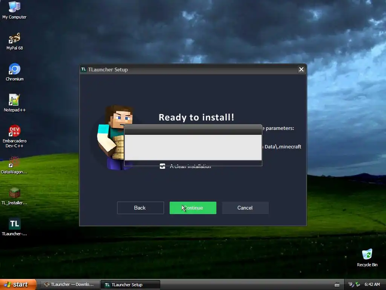Click the green Continue button
The width and height of the screenshot is (386, 290).
coord(193,208)
